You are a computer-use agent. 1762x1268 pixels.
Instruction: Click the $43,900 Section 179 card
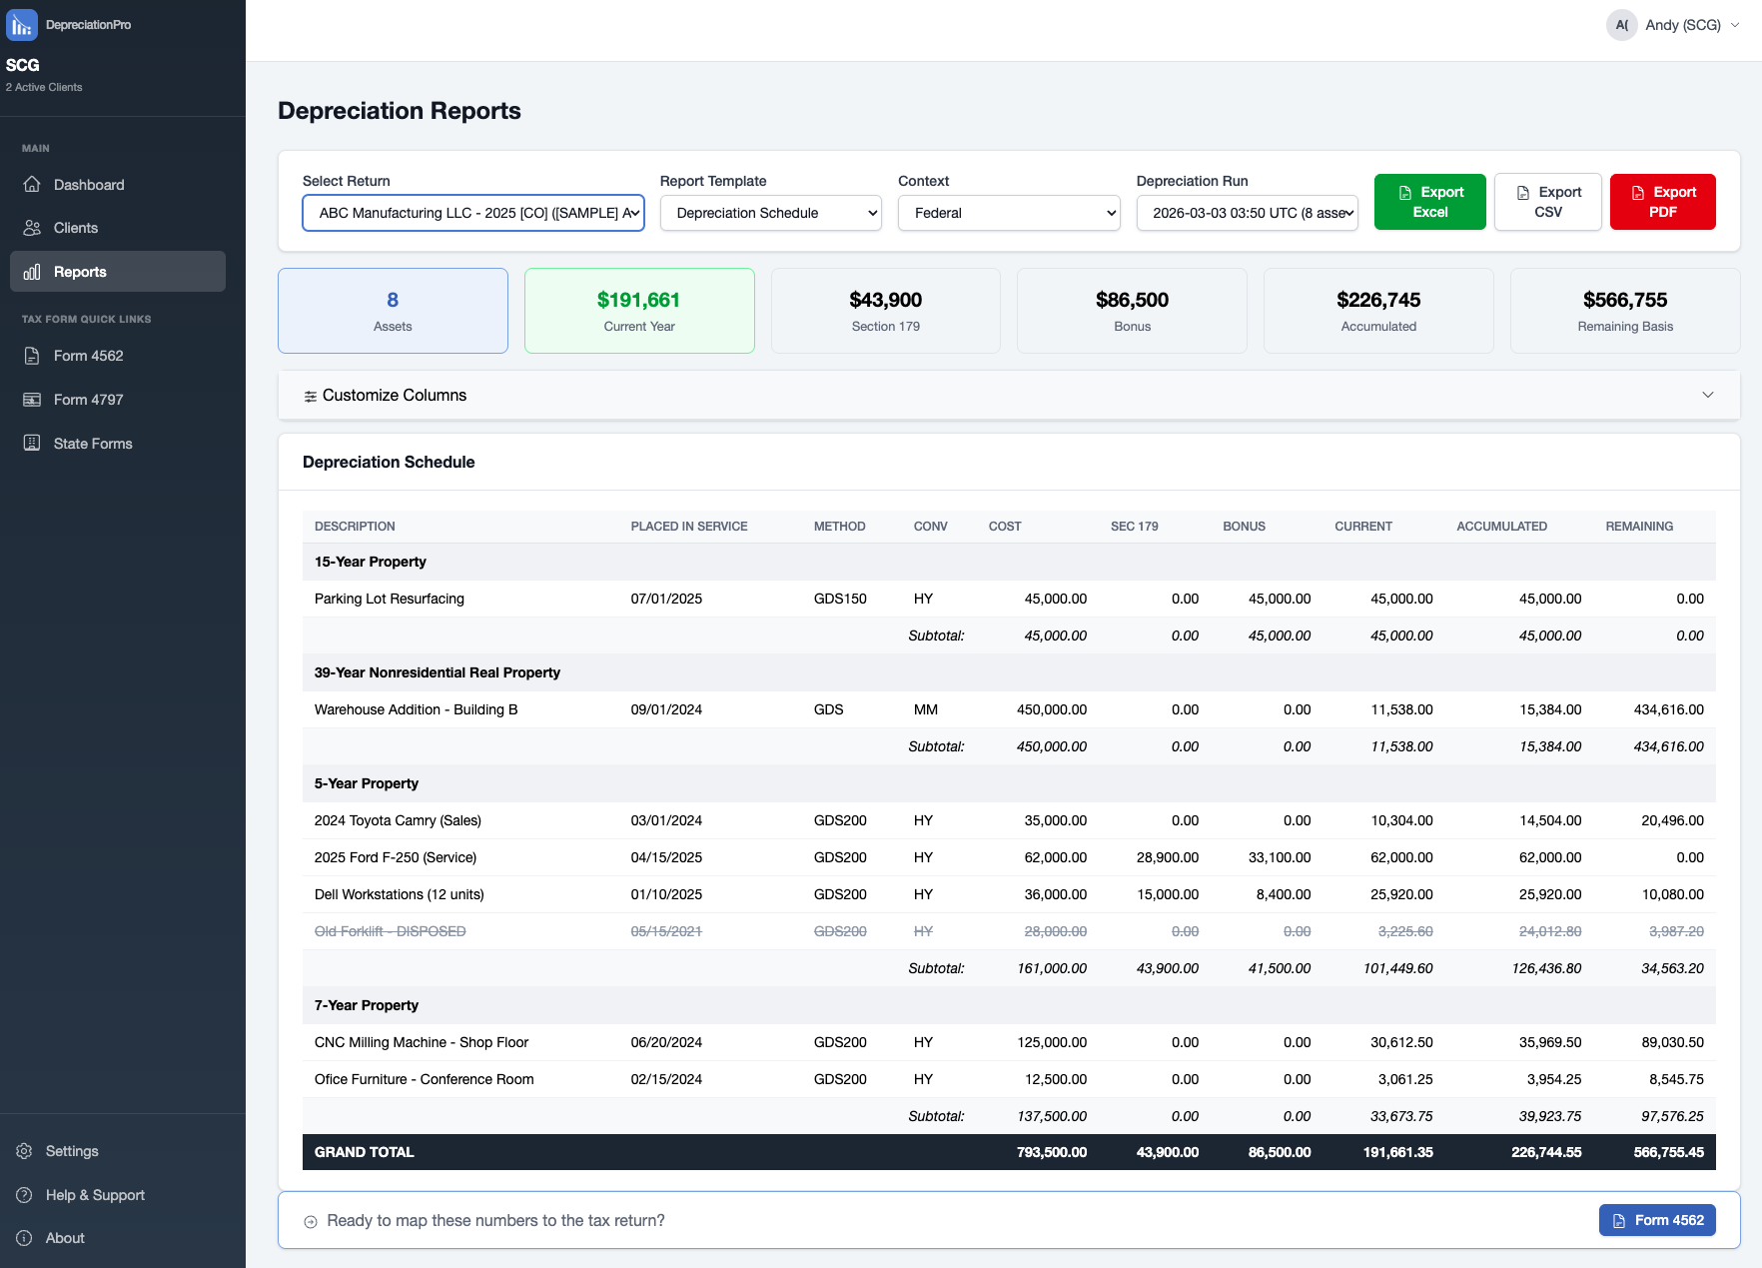coord(886,311)
